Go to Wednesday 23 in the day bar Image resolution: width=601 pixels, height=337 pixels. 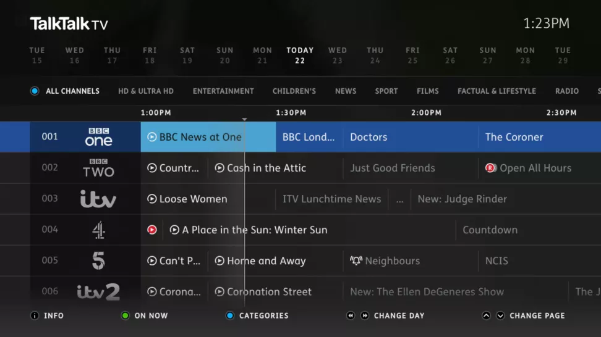[338, 56]
